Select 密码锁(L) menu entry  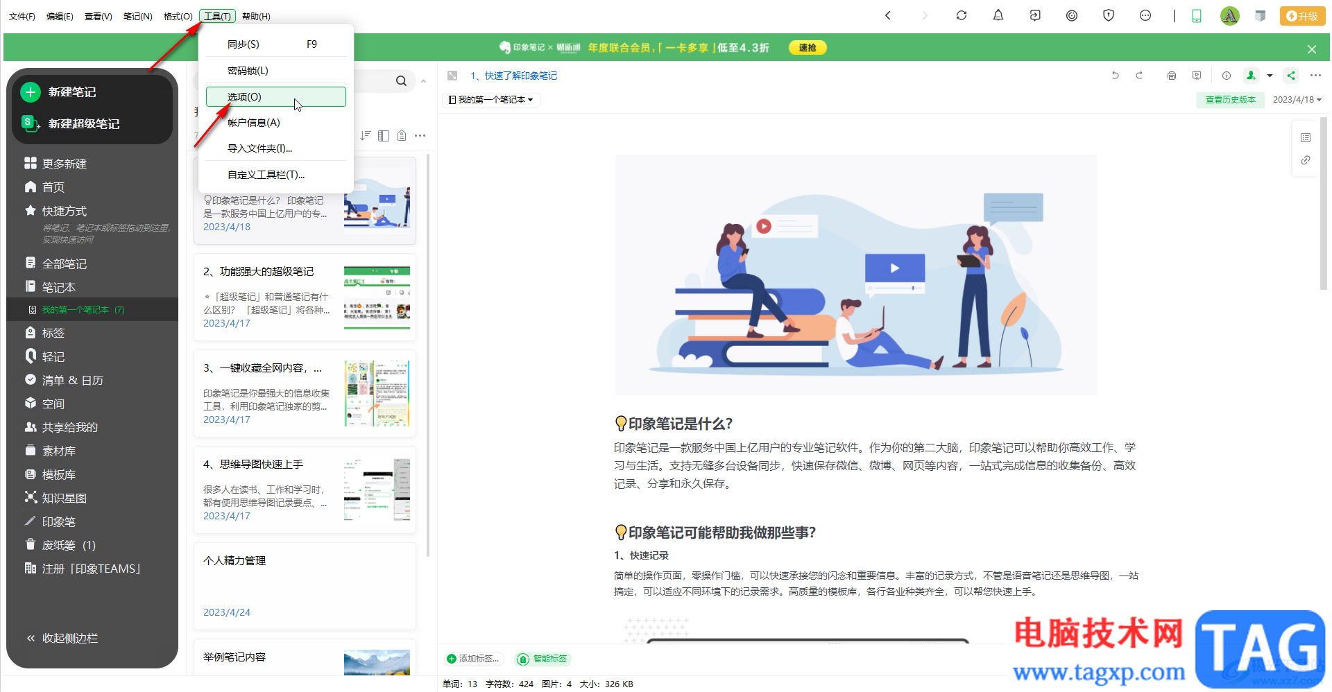click(276, 71)
